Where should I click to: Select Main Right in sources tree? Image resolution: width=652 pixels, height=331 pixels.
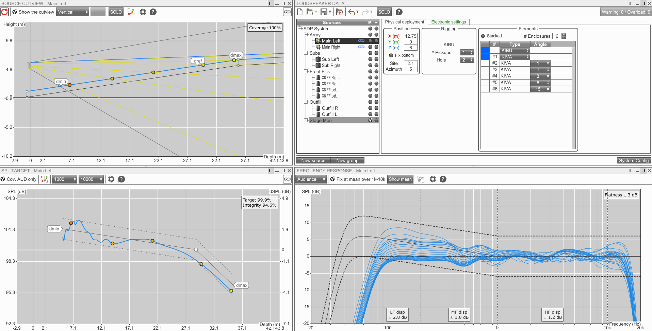pos(331,47)
